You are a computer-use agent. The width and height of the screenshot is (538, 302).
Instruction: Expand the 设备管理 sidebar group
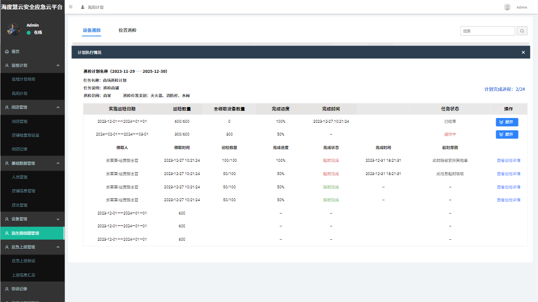pyautogui.click(x=58, y=219)
